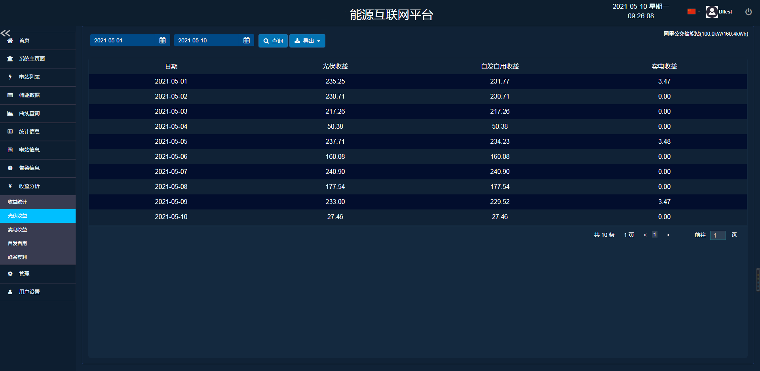Image resolution: width=760 pixels, height=371 pixels.
Task: Open the start date calendar icon
Action: tap(162, 40)
